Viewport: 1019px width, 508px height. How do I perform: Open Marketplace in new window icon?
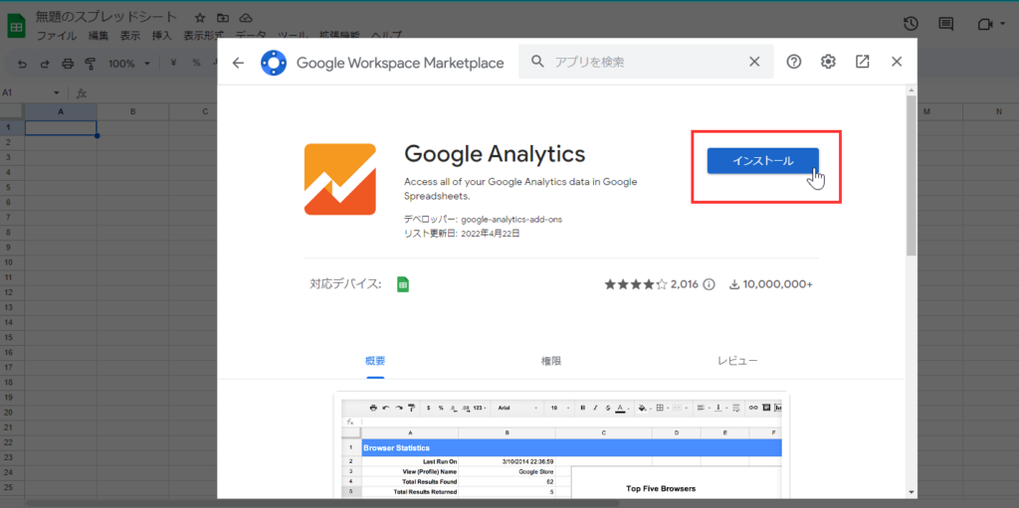click(x=863, y=62)
